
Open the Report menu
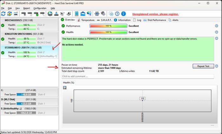coord(27,8)
